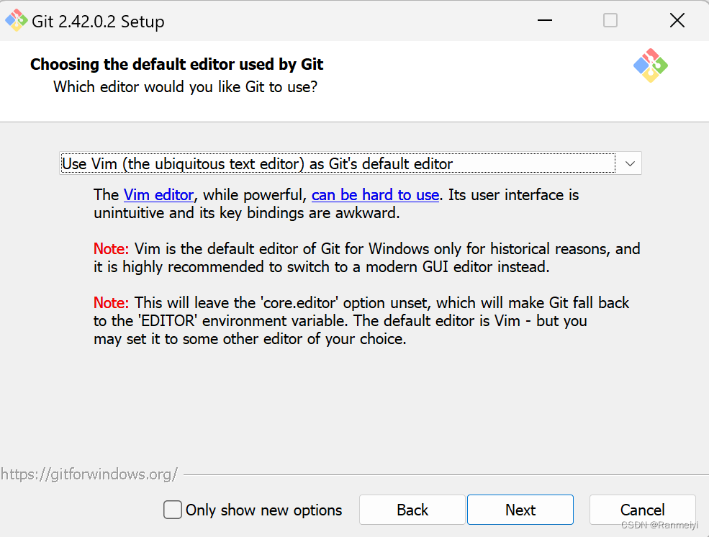Enable 'Only show new options' checkbox
709x537 pixels.
coord(173,510)
